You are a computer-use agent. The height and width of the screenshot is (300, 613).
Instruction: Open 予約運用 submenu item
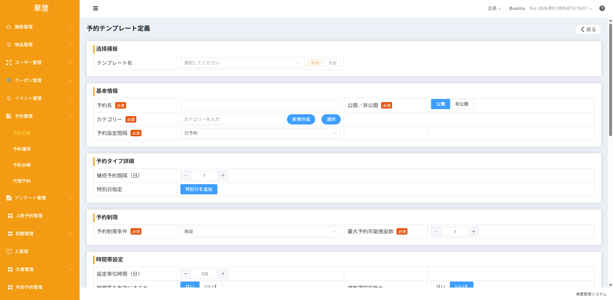point(22,149)
